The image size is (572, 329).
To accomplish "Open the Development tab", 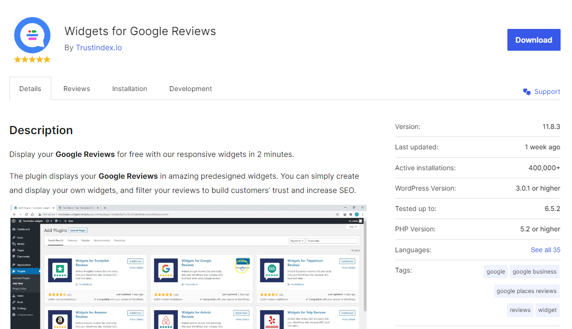I will 191,89.
